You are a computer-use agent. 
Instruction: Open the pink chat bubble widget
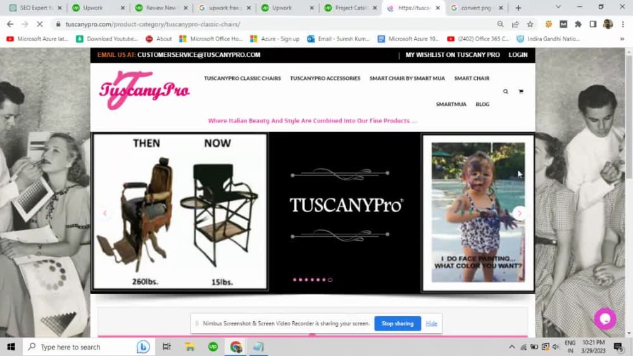605,319
